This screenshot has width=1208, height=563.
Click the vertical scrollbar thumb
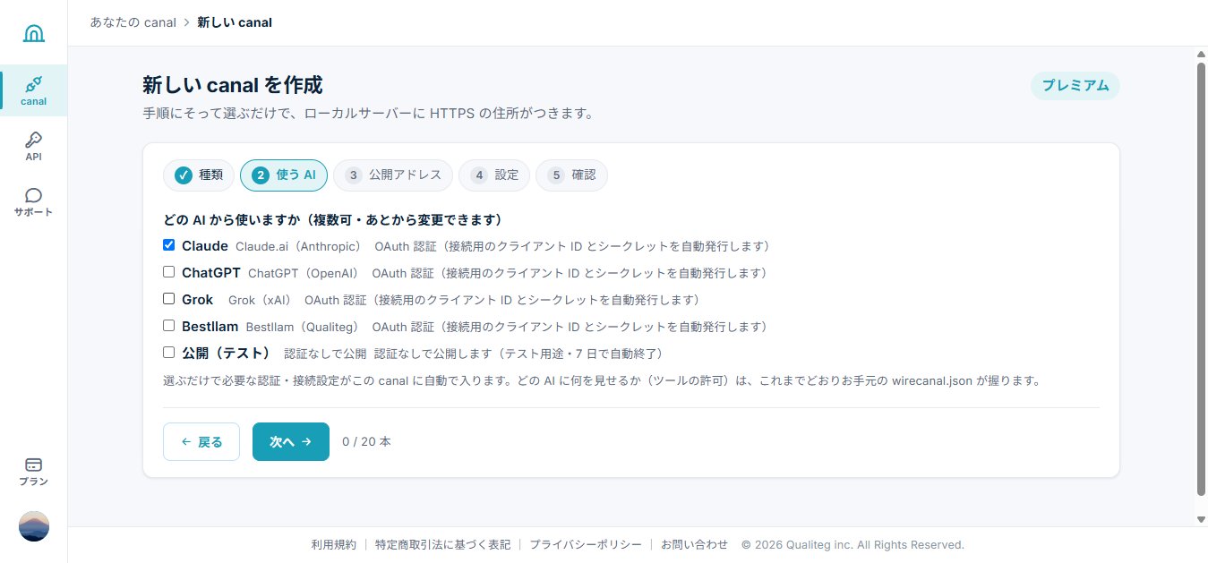[x=1201, y=278]
